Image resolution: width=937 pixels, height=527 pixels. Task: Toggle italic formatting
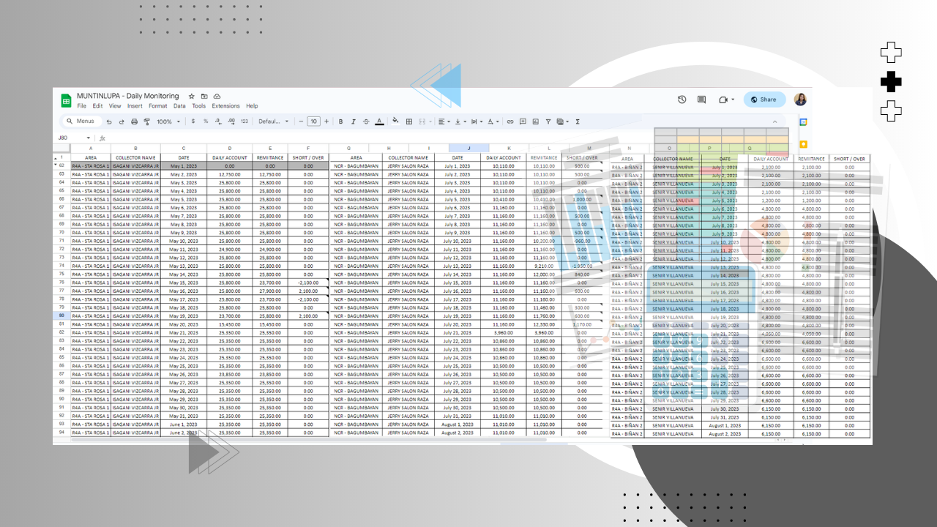point(353,122)
